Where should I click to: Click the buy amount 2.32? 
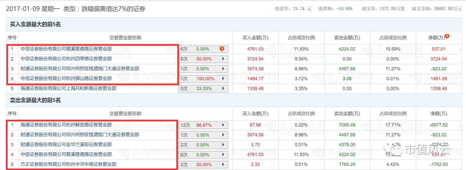[255, 164]
